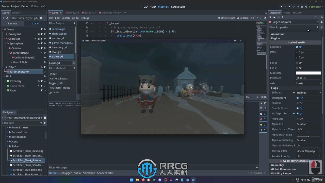Add a new child node
Screen dimensions: 325x183
(3, 18)
